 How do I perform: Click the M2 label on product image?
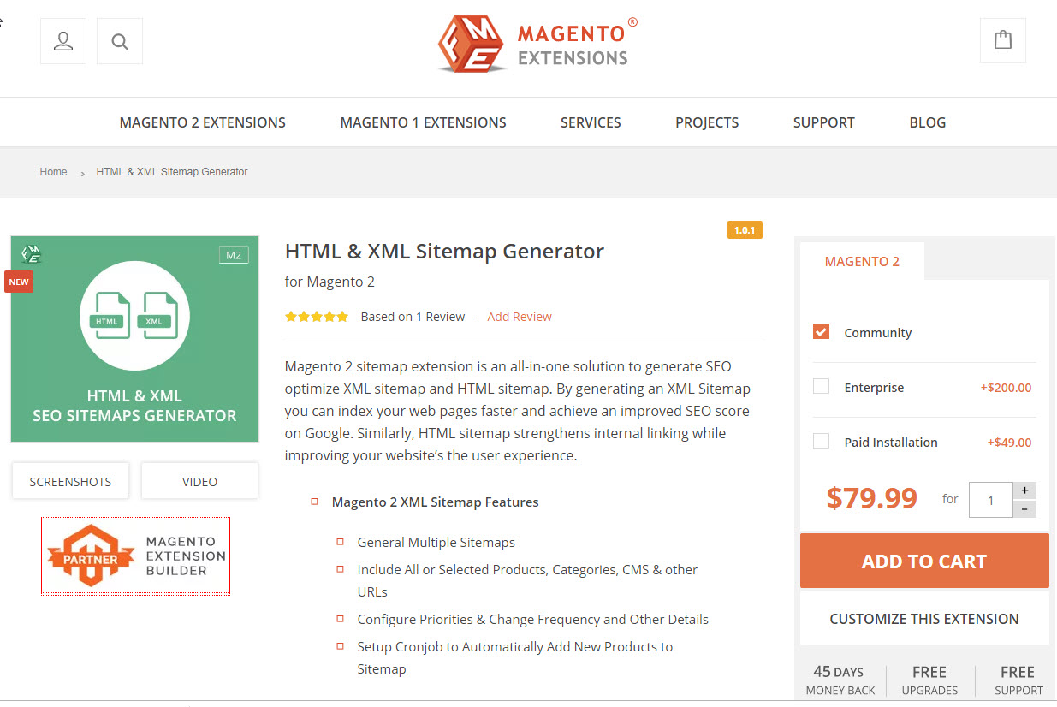233,254
